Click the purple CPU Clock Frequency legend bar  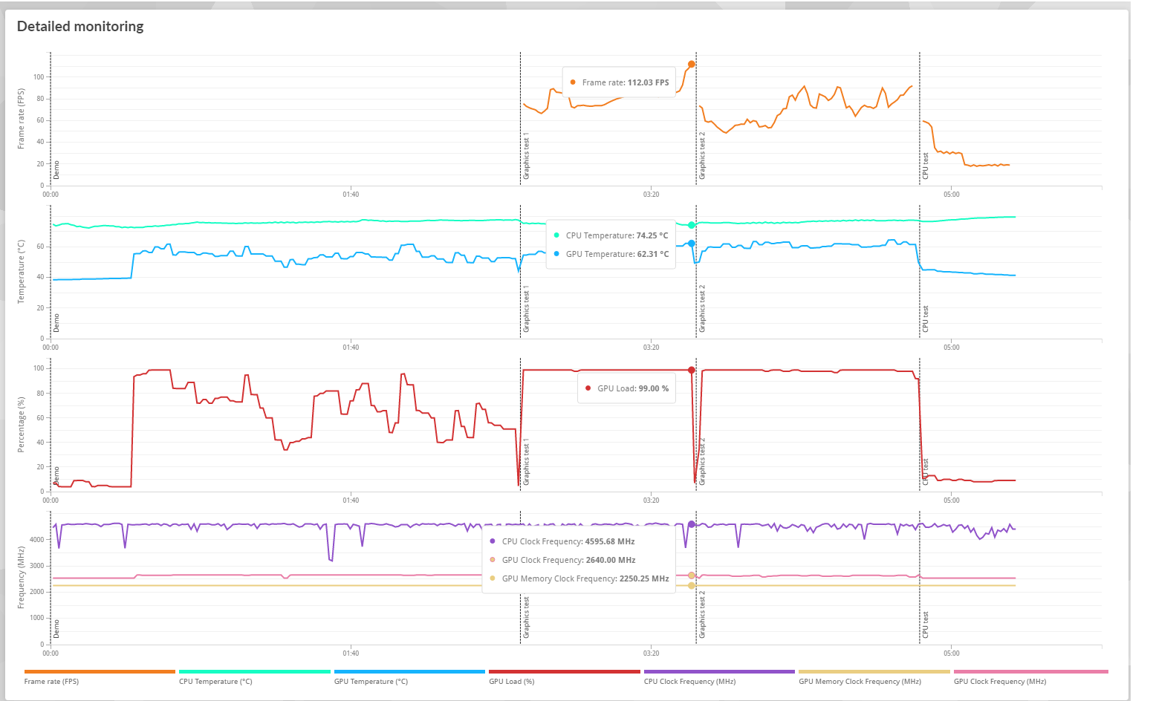click(719, 671)
